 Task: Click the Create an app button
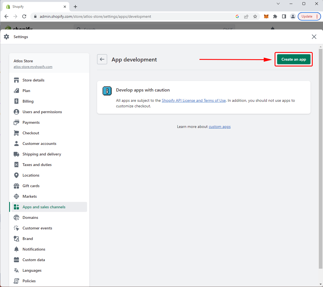294,59
